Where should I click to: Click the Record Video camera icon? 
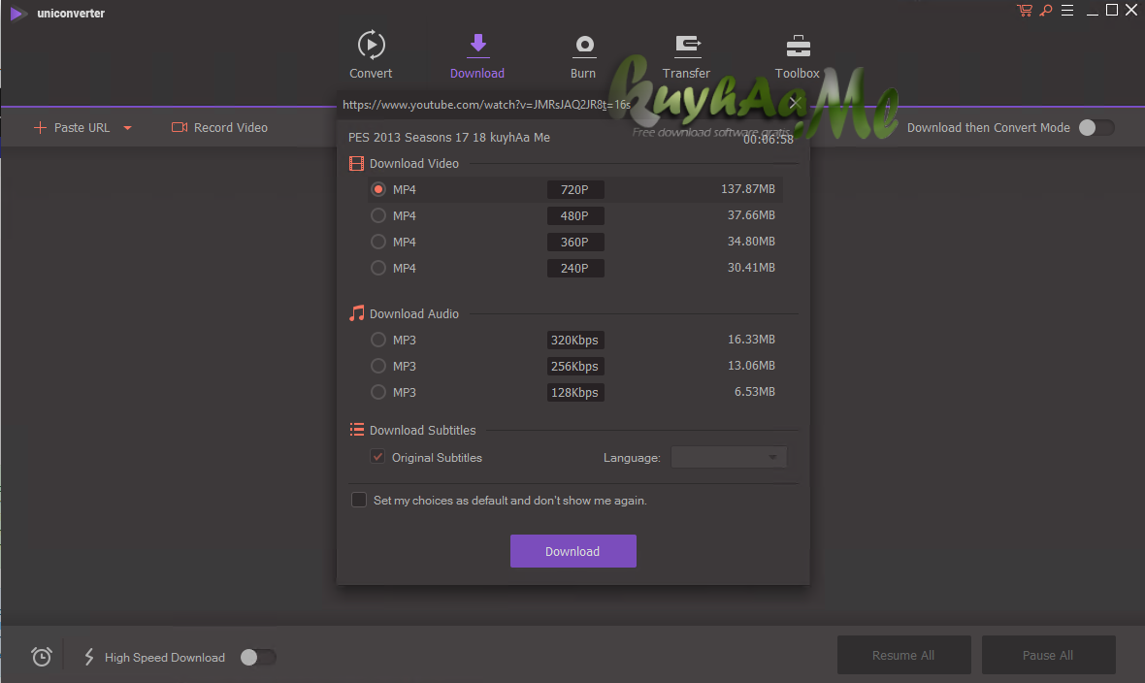[179, 127]
